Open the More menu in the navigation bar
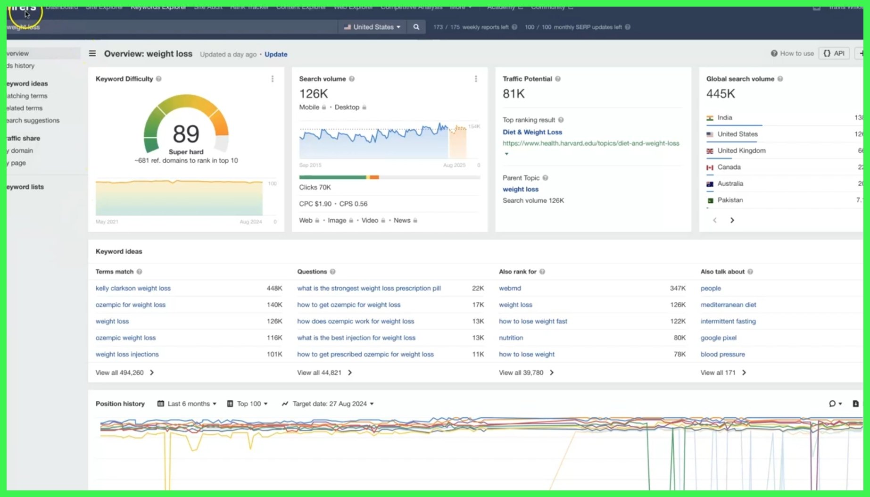Viewport: 870px width, 497px height. (x=461, y=7)
